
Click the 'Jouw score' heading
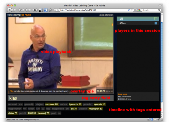123,94
